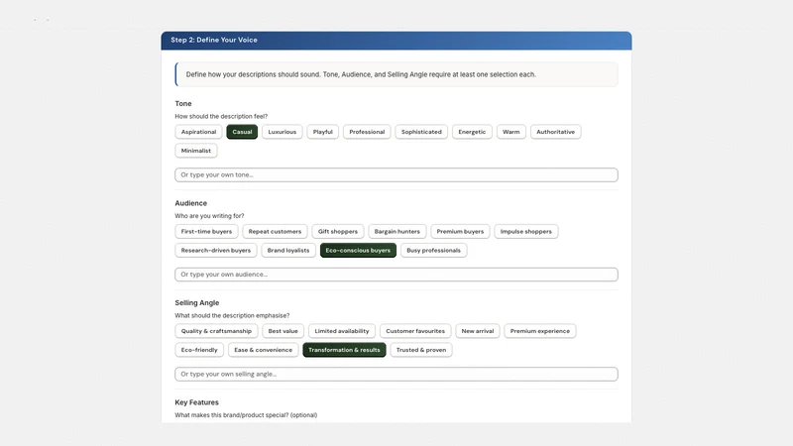Click the custom selling angle field
The width and height of the screenshot is (793, 446).
396,374
